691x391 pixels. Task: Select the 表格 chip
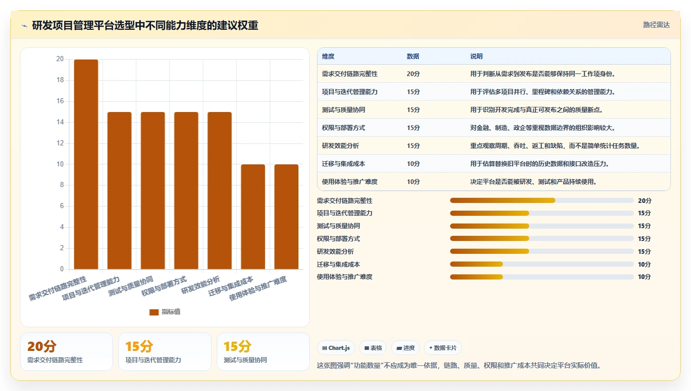point(373,348)
